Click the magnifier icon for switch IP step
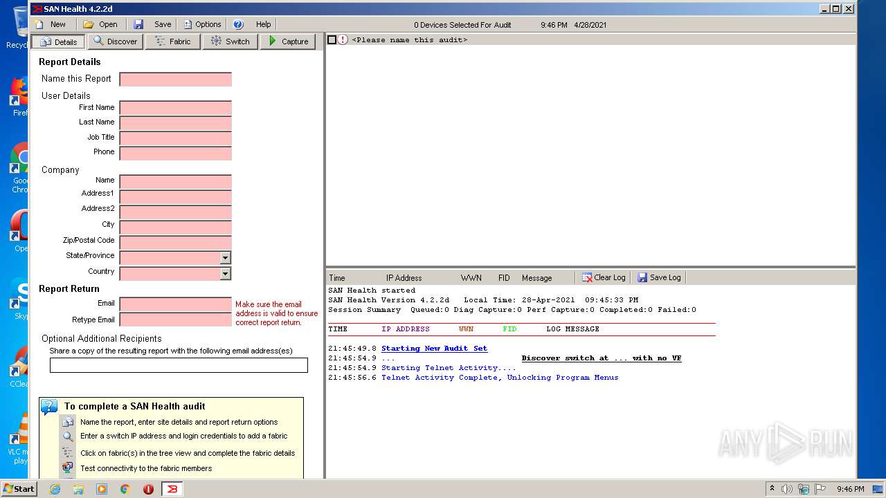 [68, 436]
